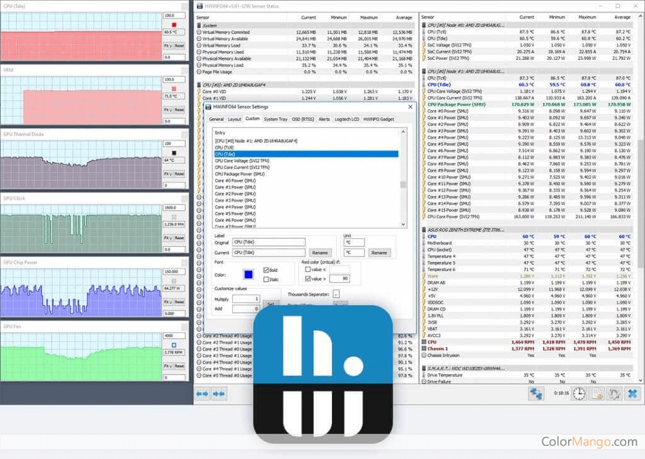The width and height of the screenshot is (645, 459).
Task: Click Rename next to the Unit field
Action: (x=379, y=253)
